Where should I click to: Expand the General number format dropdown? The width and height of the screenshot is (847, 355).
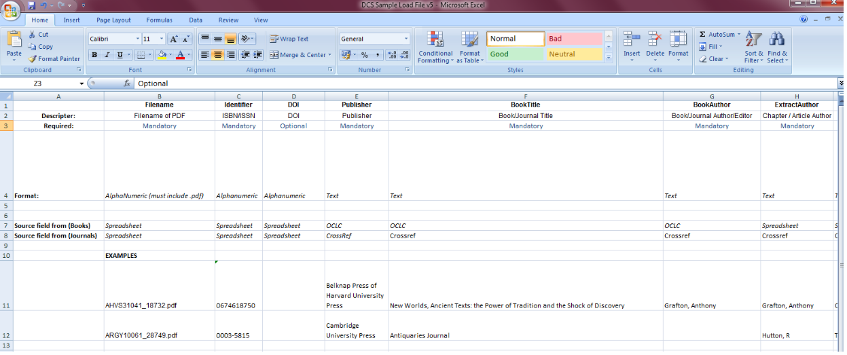click(406, 39)
